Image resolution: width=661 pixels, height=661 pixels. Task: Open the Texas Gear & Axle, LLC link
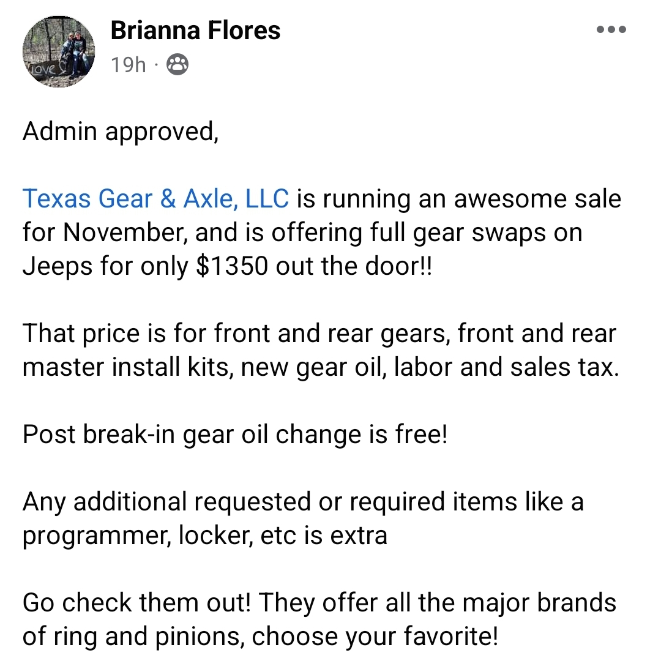point(155,199)
